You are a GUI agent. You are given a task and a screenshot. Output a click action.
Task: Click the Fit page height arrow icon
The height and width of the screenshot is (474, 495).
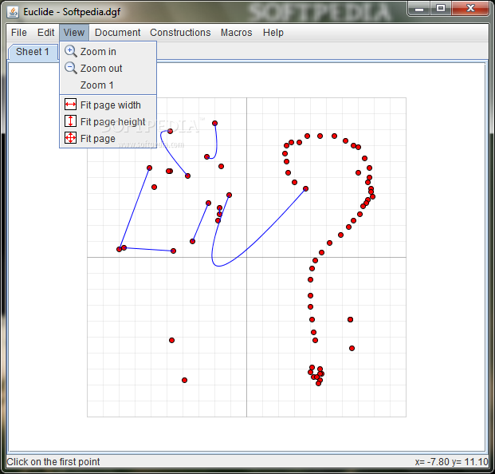pos(70,121)
